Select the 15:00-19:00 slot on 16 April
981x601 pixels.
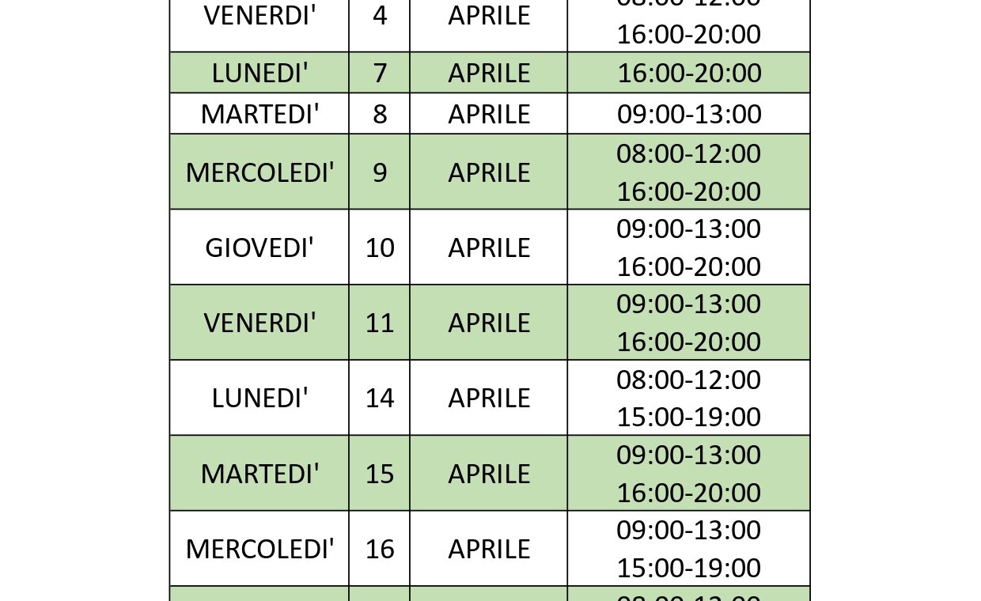click(x=688, y=568)
